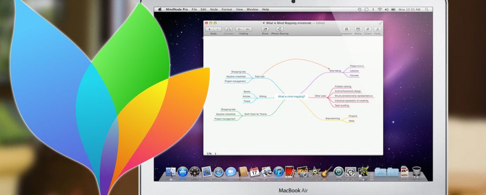Click the Connect tool in toolbar
Screen dimensions: 486x195
(228, 29)
